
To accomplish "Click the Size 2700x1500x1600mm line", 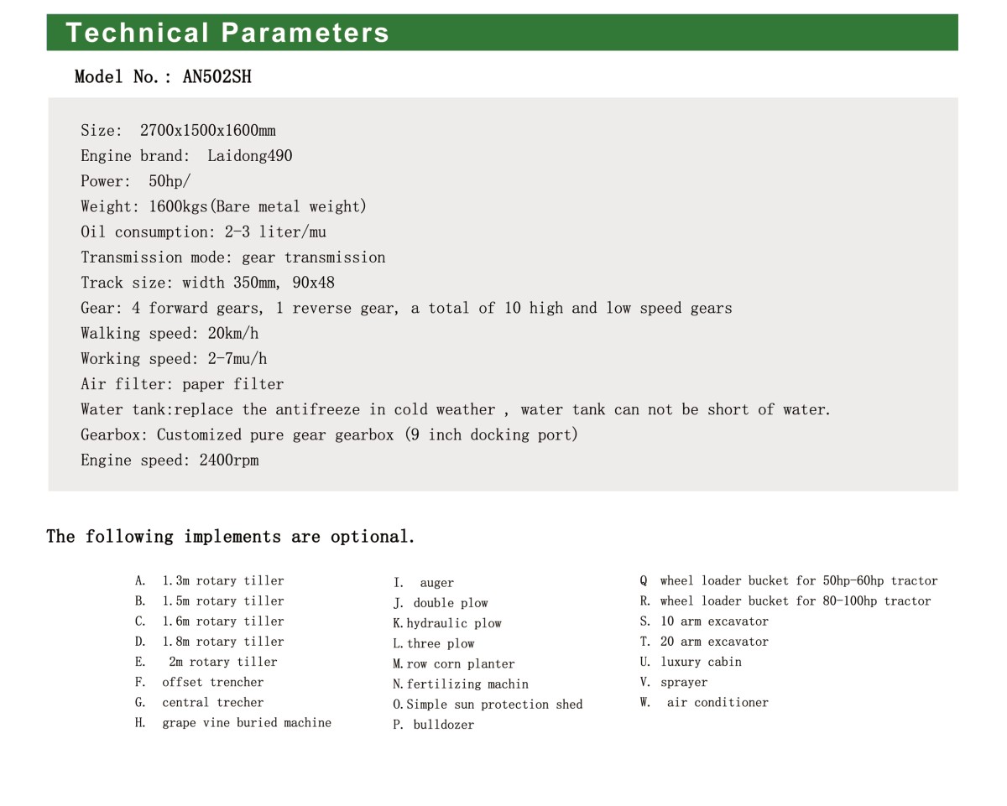I will tap(178, 131).
